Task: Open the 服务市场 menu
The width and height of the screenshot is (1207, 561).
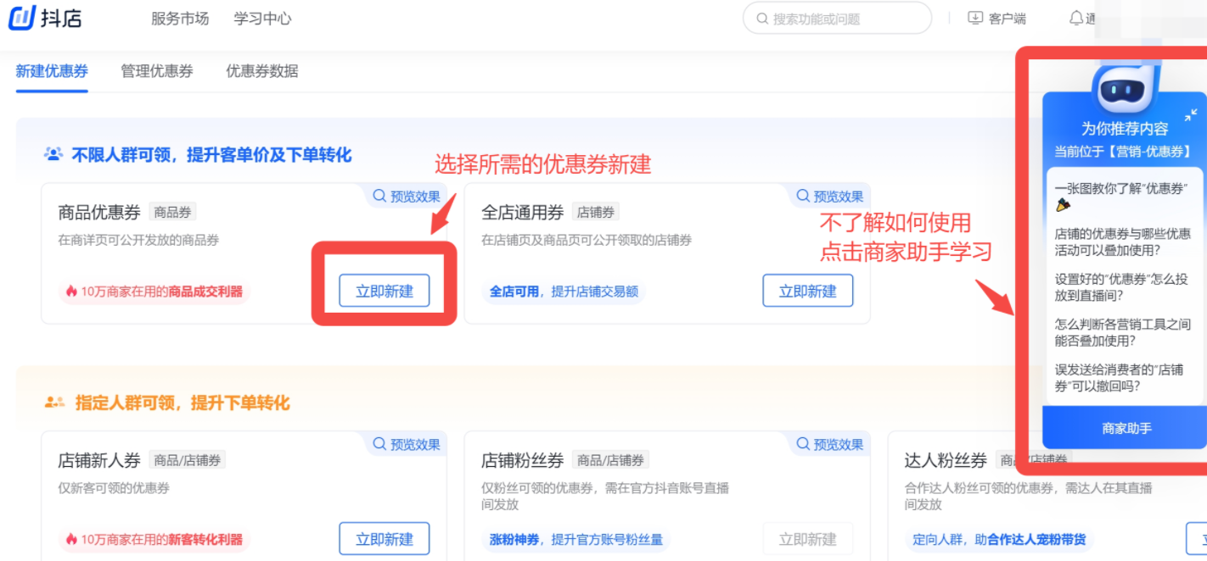Action: tap(180, 19)
